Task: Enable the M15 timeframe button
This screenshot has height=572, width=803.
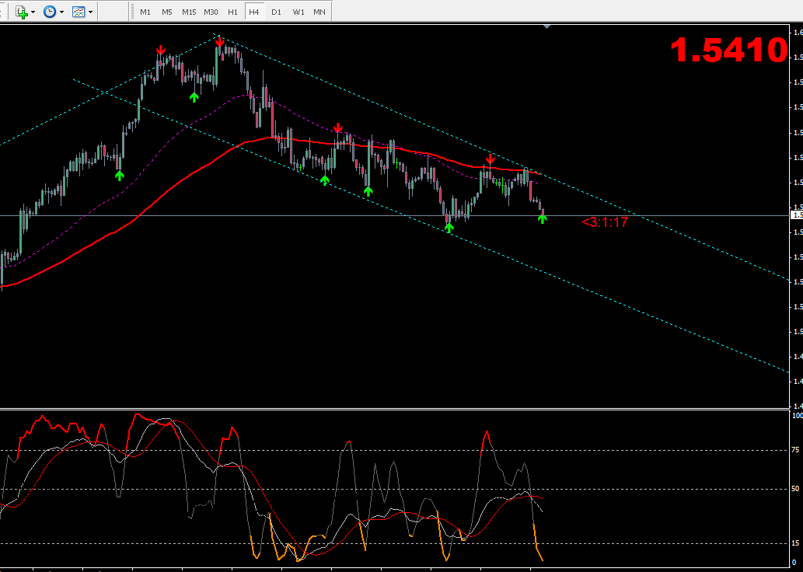Action: tap(189, 12)
